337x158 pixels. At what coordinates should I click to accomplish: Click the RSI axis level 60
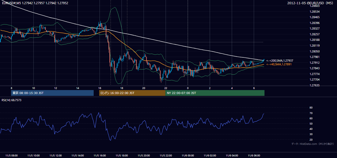pos(311,118)
